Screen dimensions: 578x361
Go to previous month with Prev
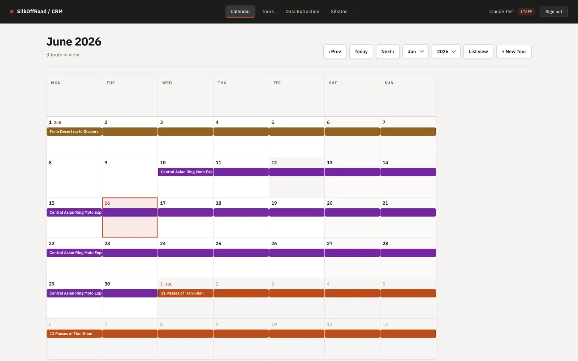coord(335,52)
